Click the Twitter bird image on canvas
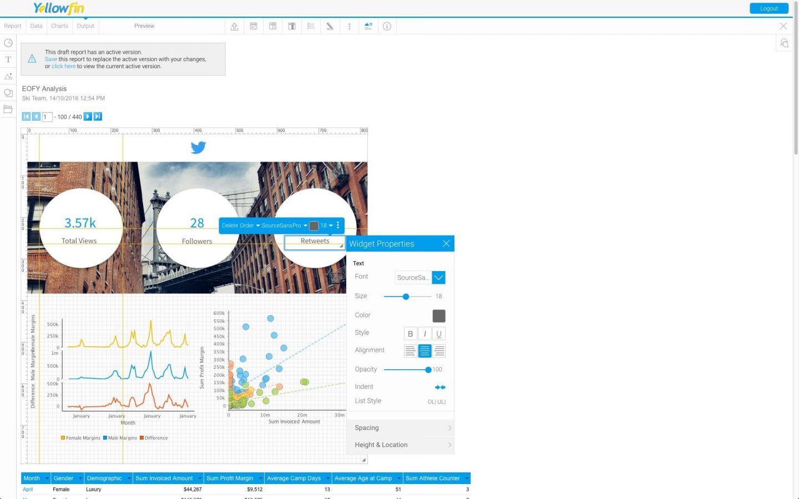799x499 pixels. [x=198, y=147]
